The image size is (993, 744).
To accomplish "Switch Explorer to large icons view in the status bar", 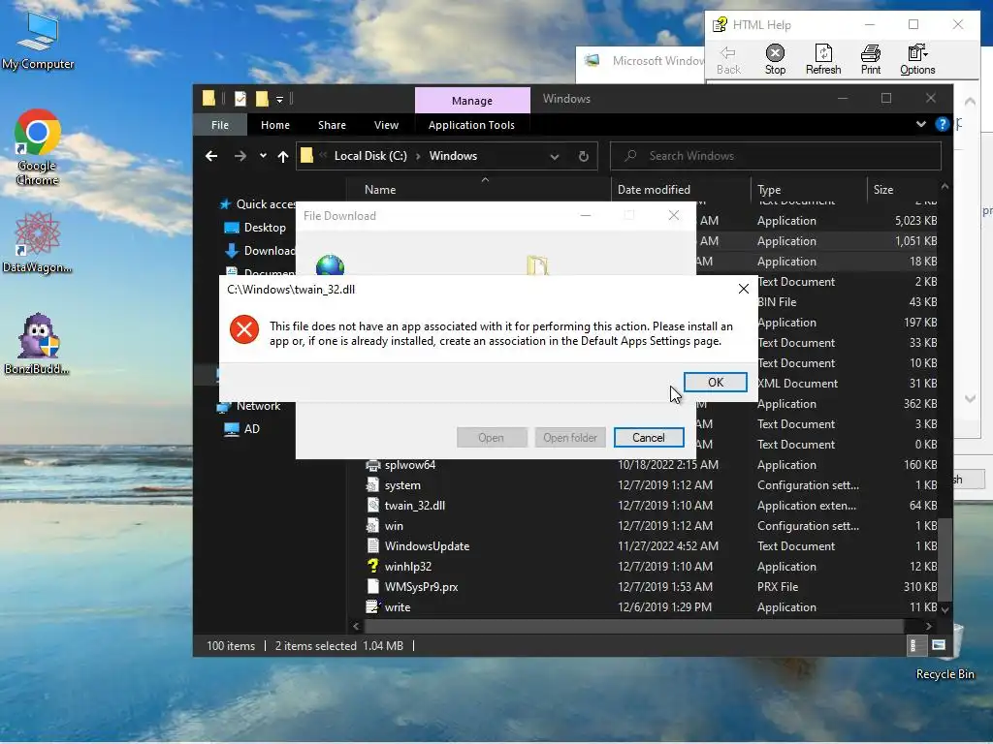I will [939, 645].
